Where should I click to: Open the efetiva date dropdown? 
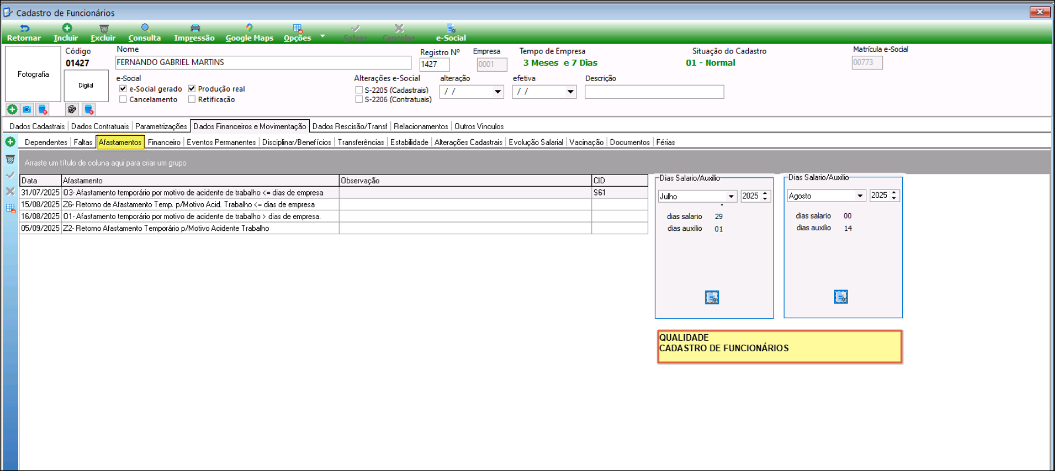(x=570, y=92)
